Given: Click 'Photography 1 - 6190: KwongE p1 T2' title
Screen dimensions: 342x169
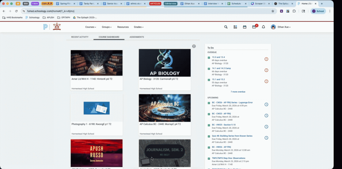Looking at the screenshot, I should (91, 124).
